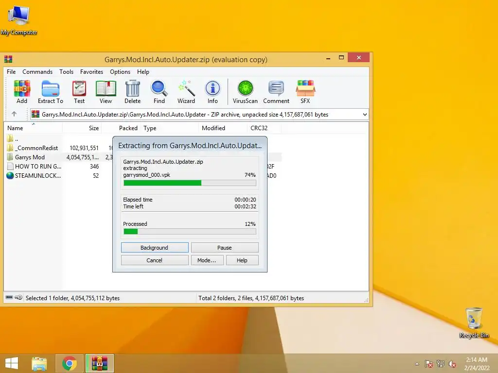Viewport: 498px width, 373px height.
Task: Click the WinRAR taskbar button
Action: (x=99, y=363)
